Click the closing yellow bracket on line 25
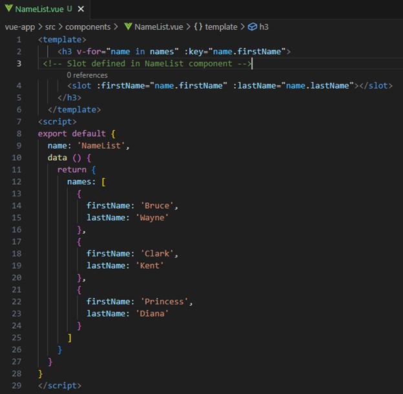The width and height of the screenshot is (403, 394). coord(69,338)
